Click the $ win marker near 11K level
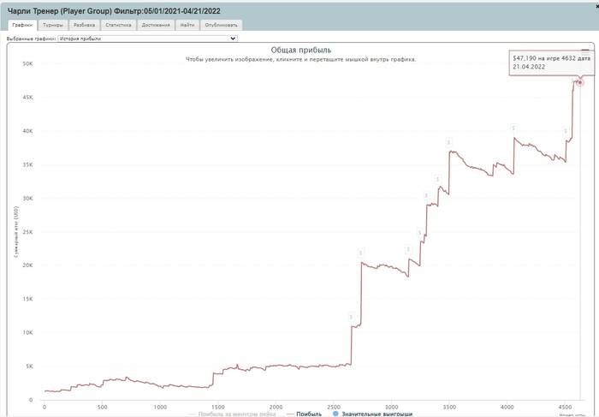The width and height of the screenshot is (599, 417). (351, 317)
